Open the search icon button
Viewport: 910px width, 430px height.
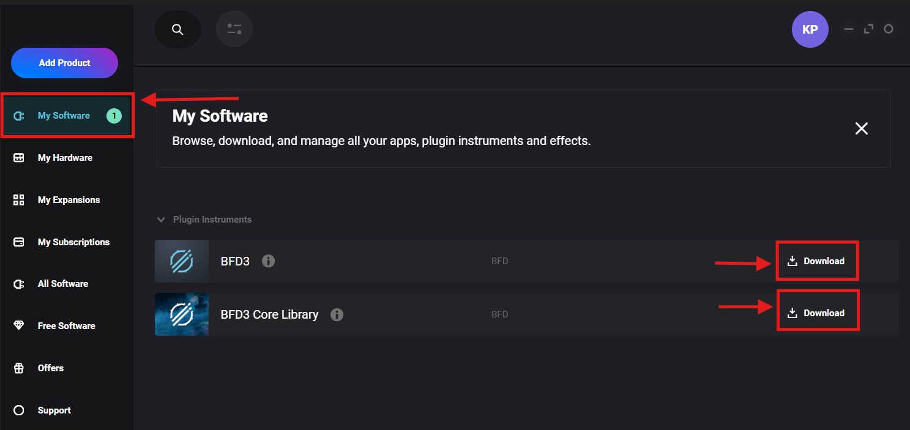177,29
